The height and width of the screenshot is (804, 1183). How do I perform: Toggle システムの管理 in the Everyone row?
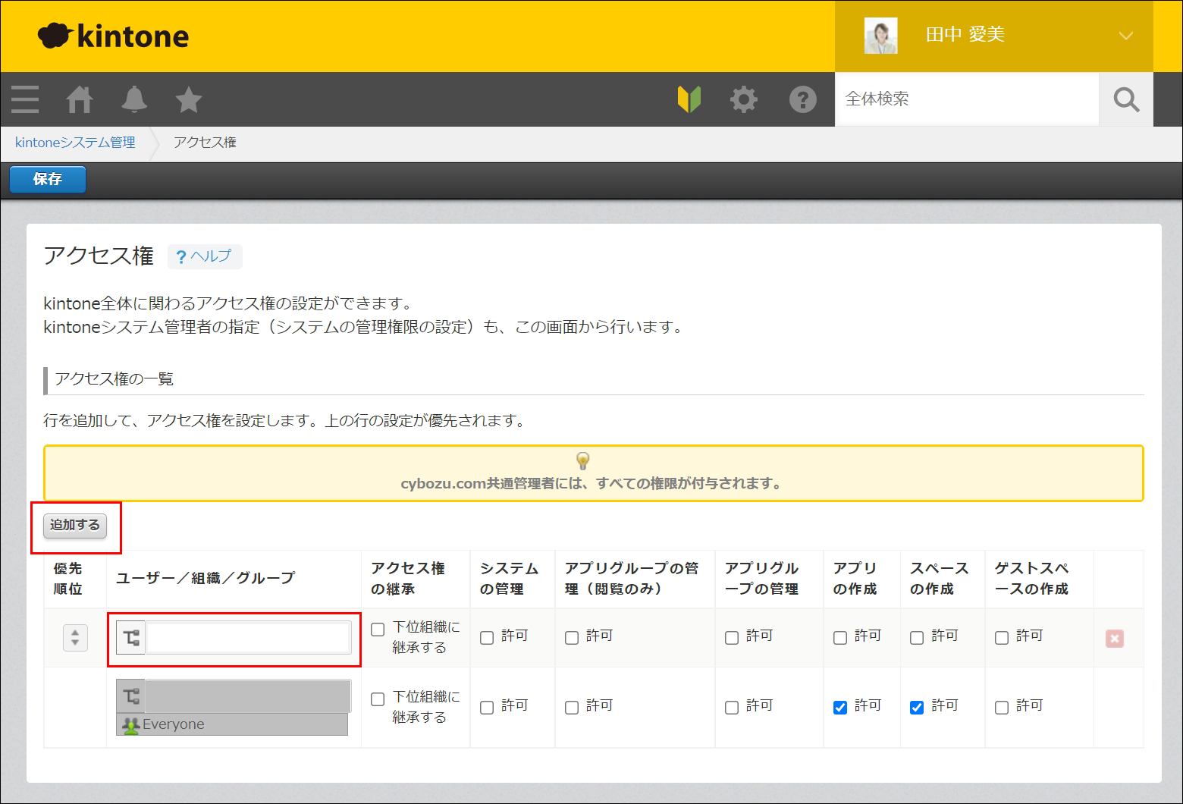487,708
